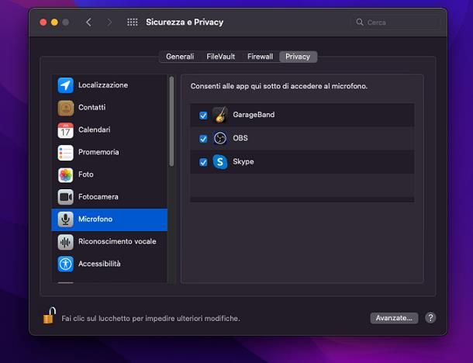Disable microphone access for GarageBand
The height and width of the screenshot is (363, 473).
[x=203, y=116]
